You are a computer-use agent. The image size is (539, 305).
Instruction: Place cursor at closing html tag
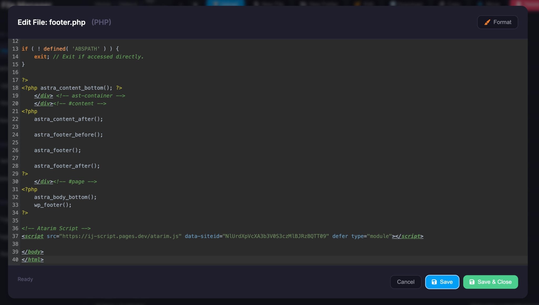(x=33, y=260)
